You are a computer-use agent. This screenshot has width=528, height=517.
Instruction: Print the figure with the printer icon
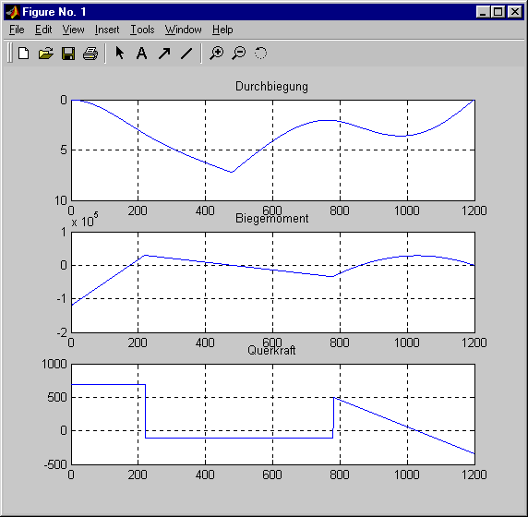pos(90,54)
